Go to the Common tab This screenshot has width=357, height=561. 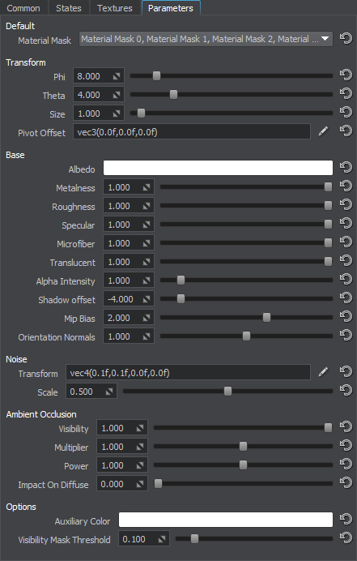[23, 8]
